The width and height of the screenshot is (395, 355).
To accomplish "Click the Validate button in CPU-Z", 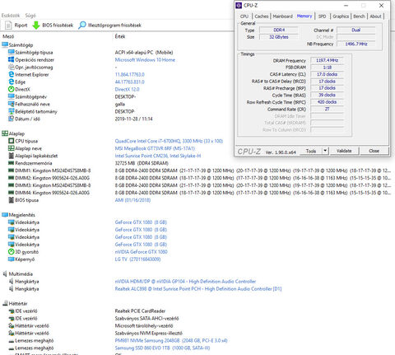I will tap(344, 151).
